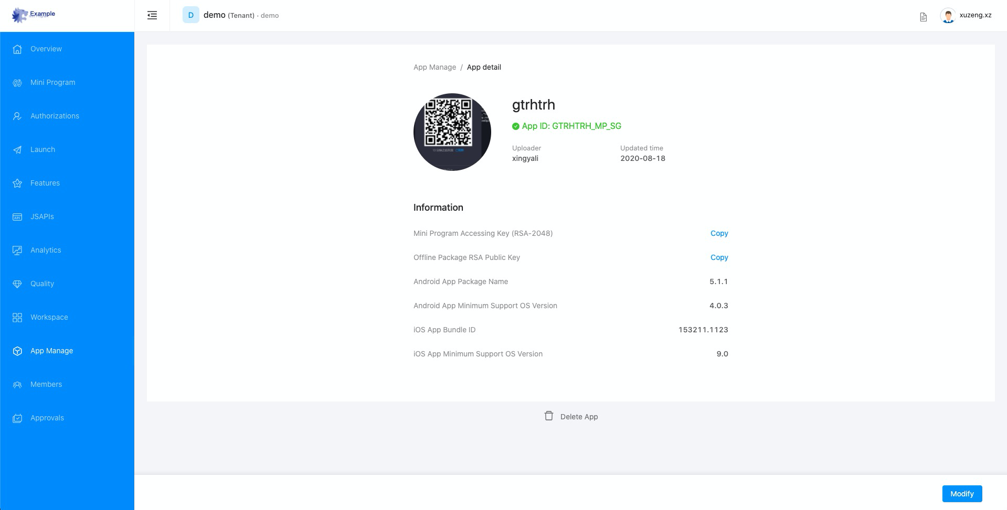This screenshot has height=510, width=1007.
Task: Open the xuzeng.xz profile avatar menu
Action: click(x=948, y=16)
